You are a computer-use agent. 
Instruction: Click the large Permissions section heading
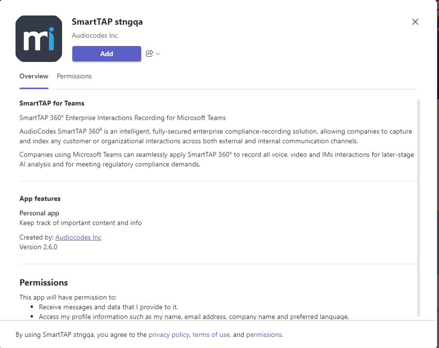coord(44,283)
